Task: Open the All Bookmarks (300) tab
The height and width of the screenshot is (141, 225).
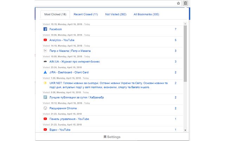Action: point(146,14)
